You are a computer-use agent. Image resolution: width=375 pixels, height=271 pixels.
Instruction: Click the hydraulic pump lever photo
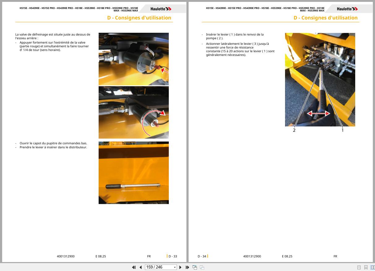click(320, 80)
